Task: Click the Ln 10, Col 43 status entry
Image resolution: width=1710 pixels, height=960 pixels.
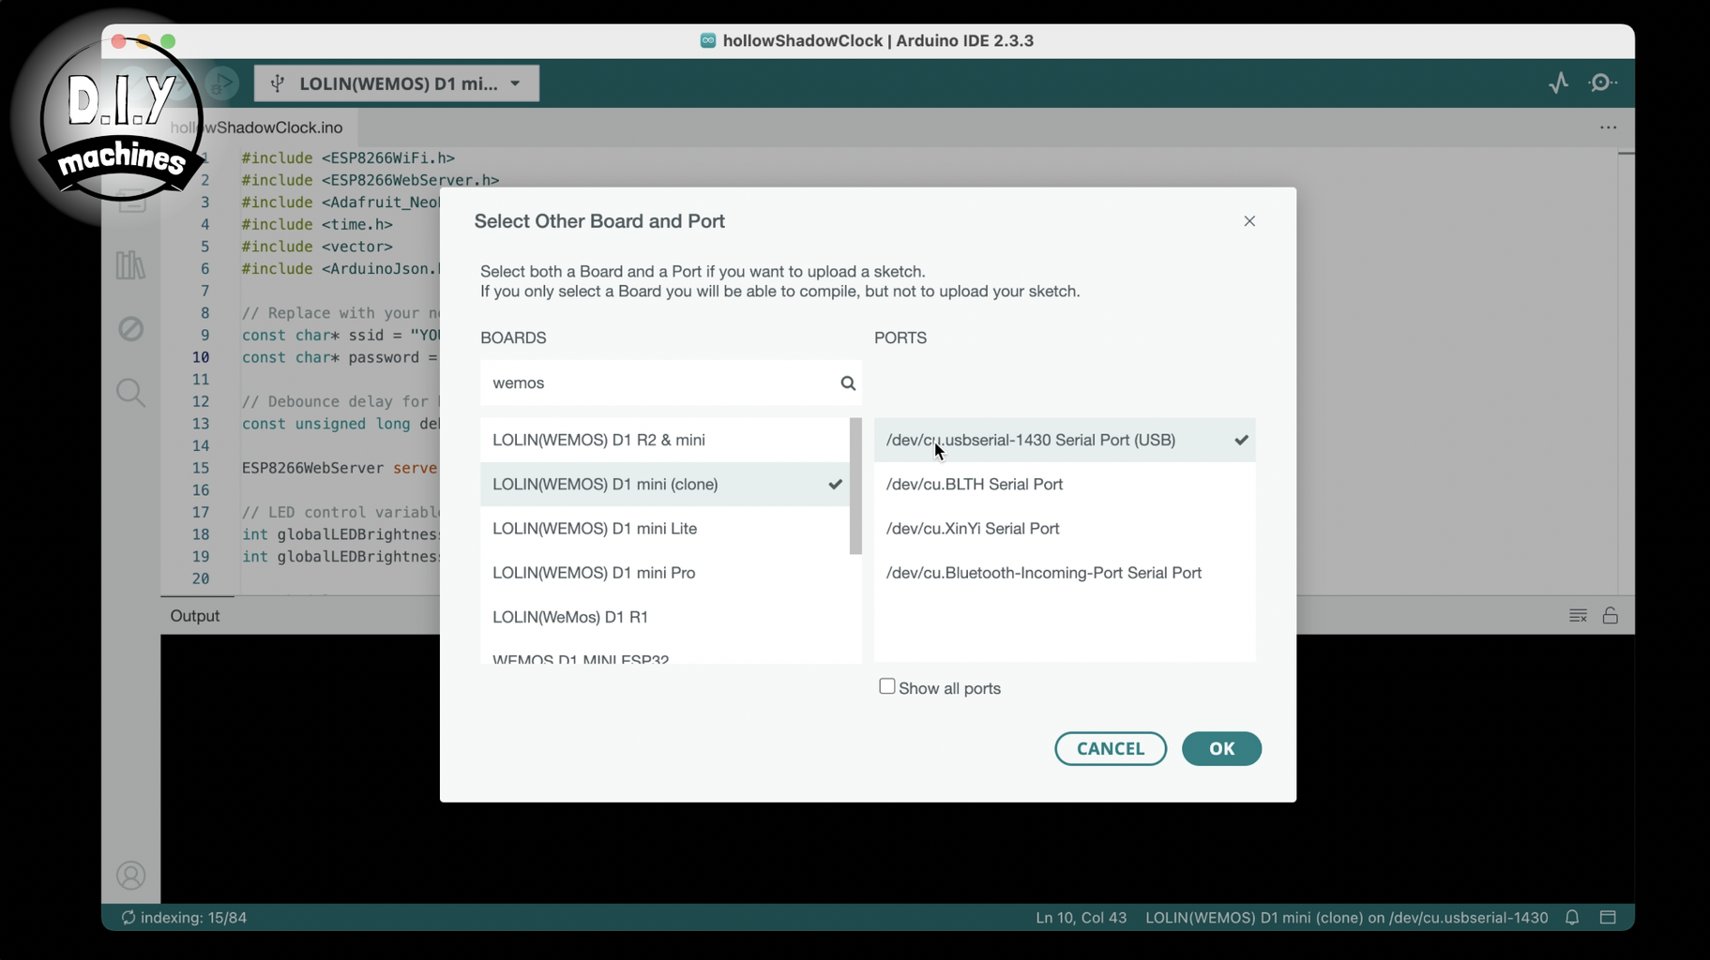Action: (1081, 918)
